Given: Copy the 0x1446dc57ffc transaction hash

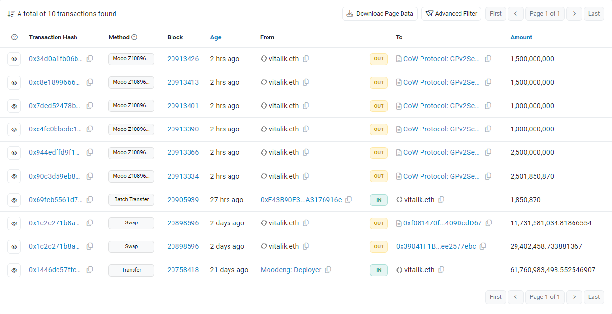Looking at the screenshot, I should point(90,270).
